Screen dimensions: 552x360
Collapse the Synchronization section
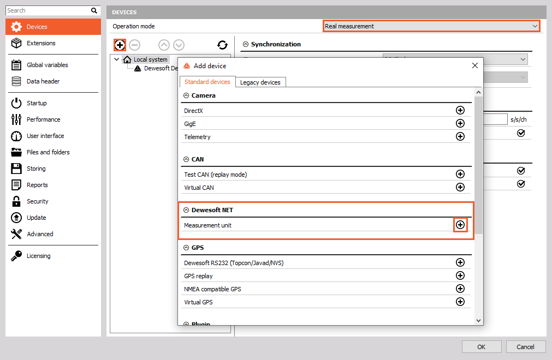coord(246,44)
